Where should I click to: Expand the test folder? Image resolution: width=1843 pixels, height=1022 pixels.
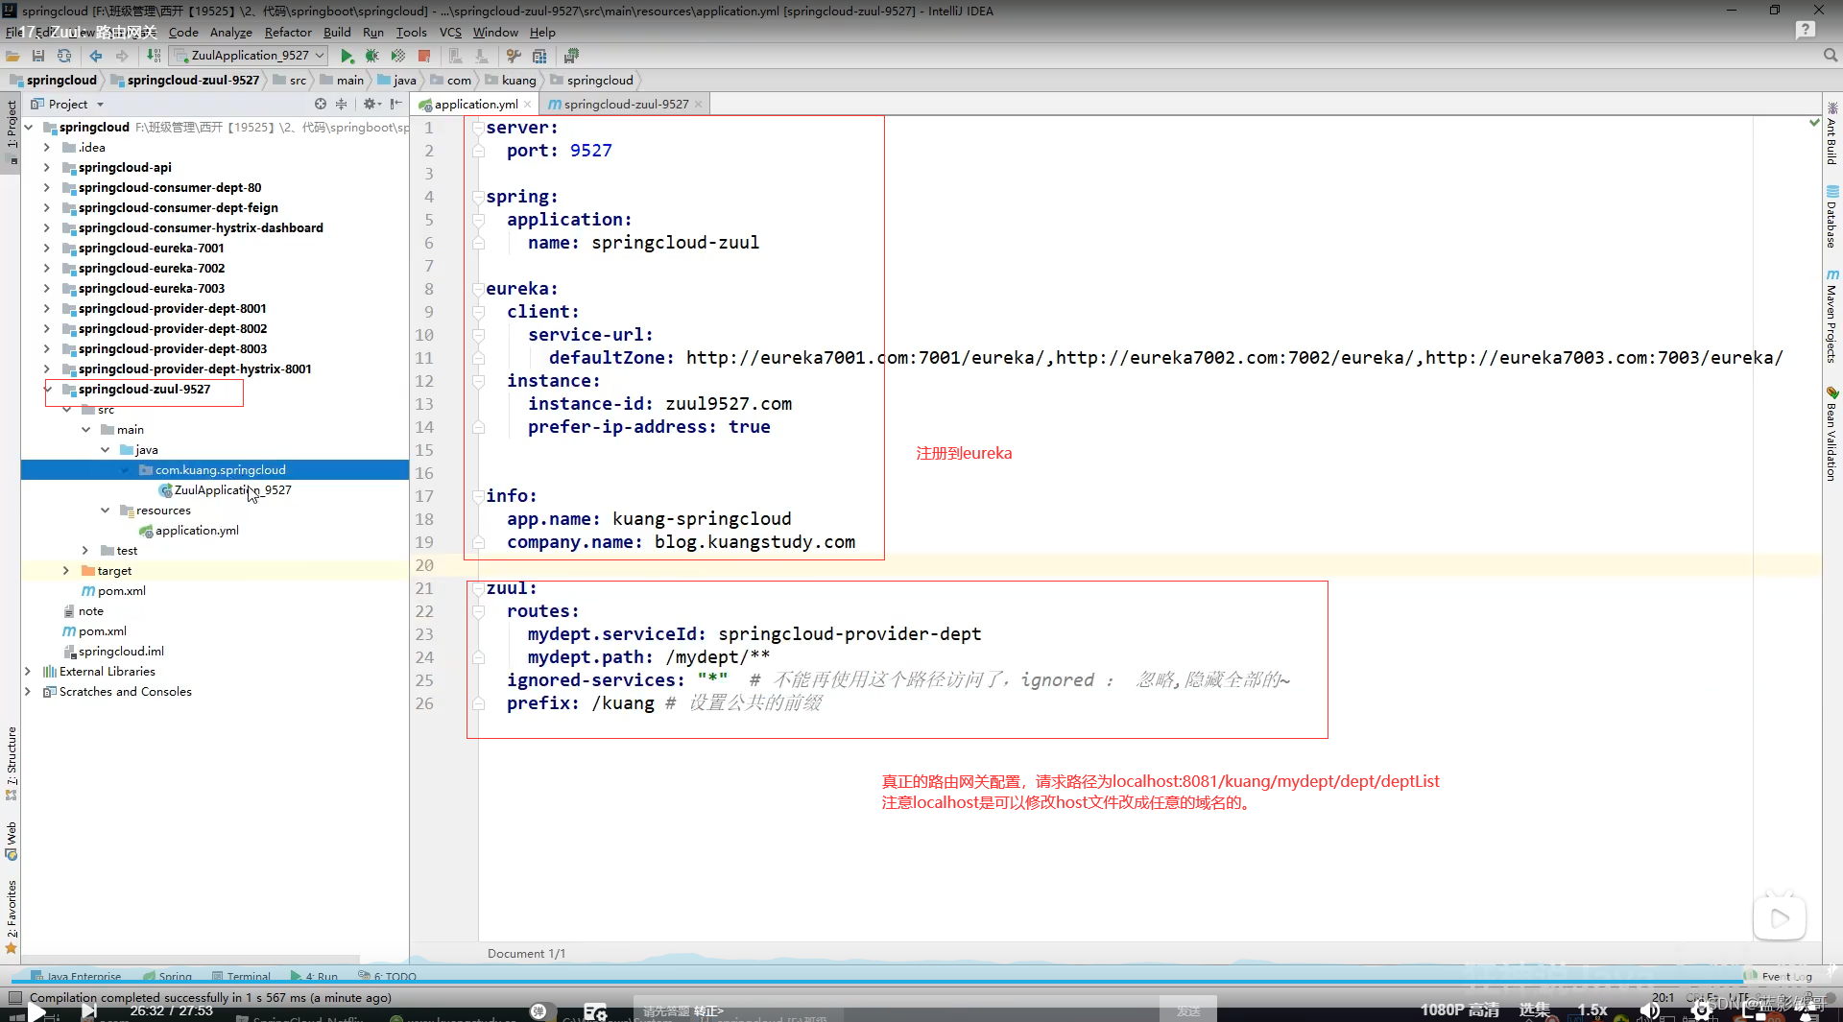point(85,550)
